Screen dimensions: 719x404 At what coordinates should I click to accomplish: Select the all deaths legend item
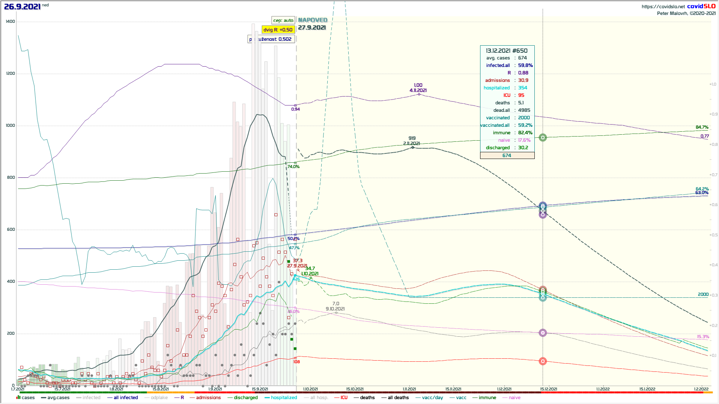click(398, 397)
